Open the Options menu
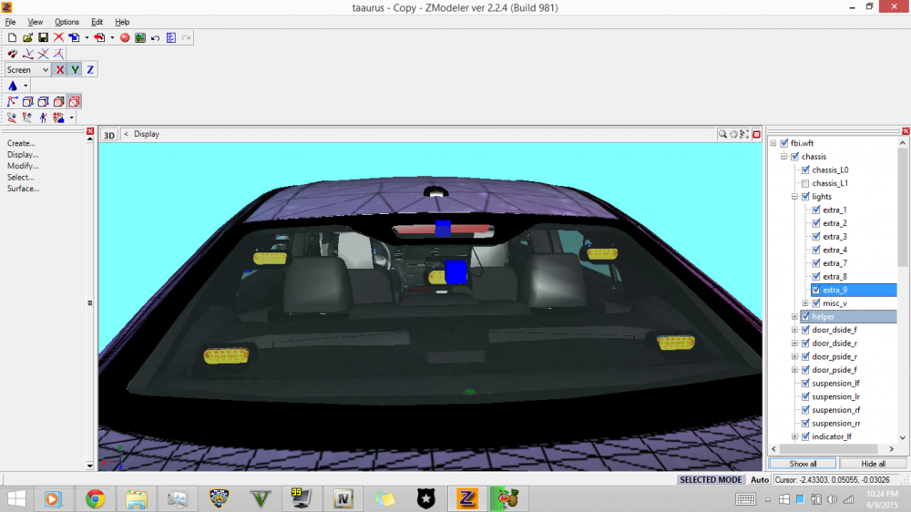The width and height of the screenshot is (911, 512). [x=67, y=22]
